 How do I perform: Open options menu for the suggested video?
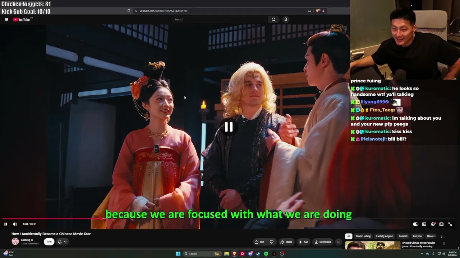pyautogui.click(x=444, y=244)
